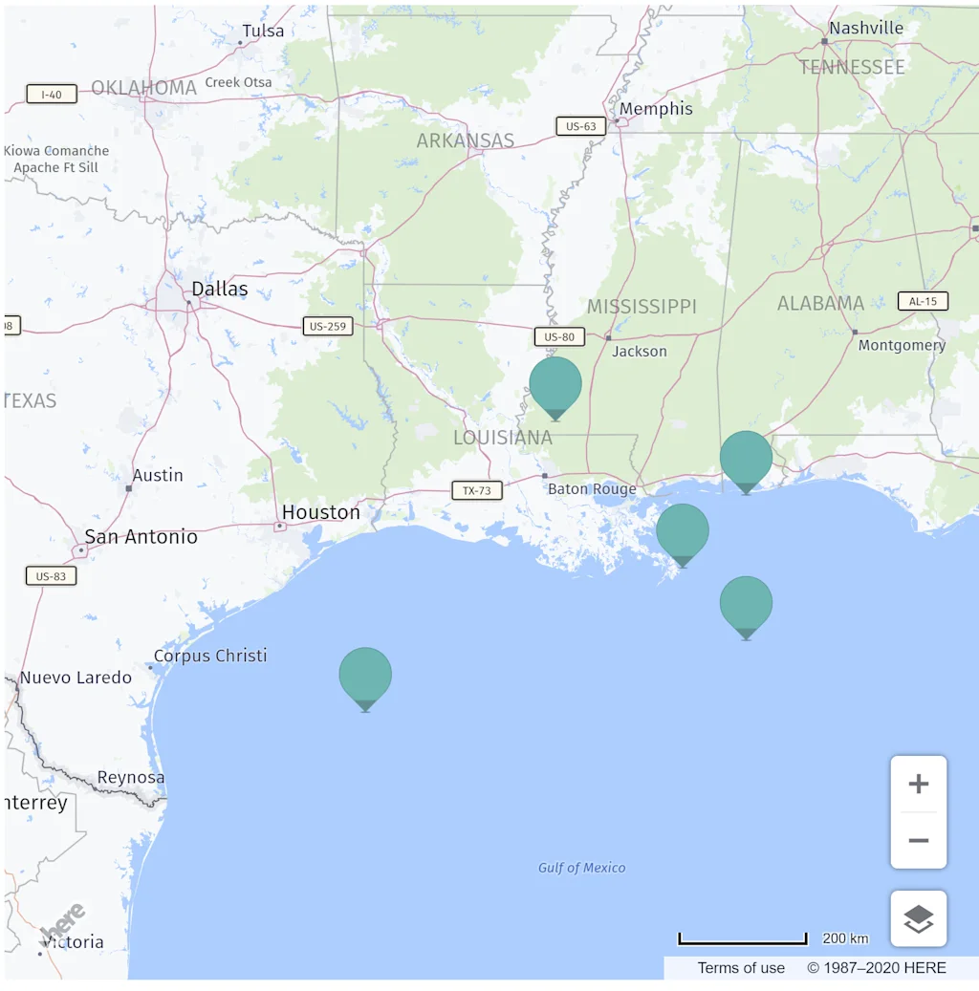Click the San Antonio label
Screen dimensions: 979x991
[x=141, y=537]
